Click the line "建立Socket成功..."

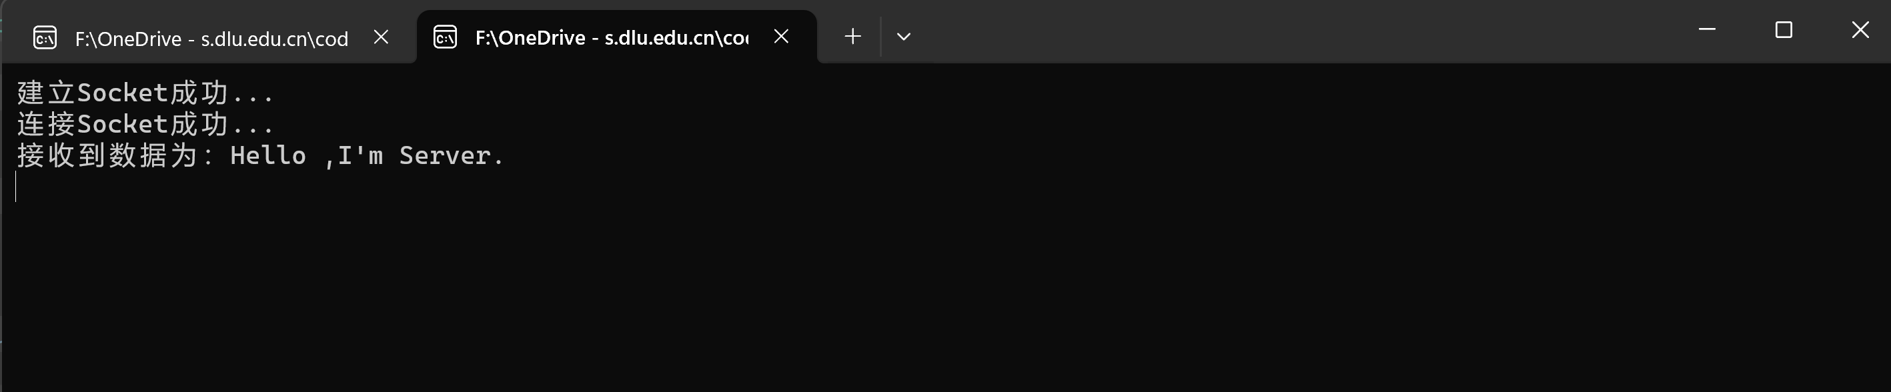(145, 93)
